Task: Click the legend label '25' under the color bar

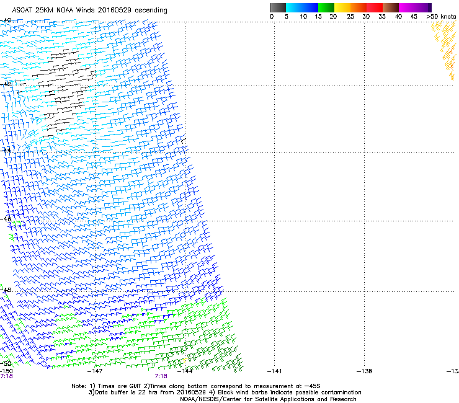Action: (350, 17)
